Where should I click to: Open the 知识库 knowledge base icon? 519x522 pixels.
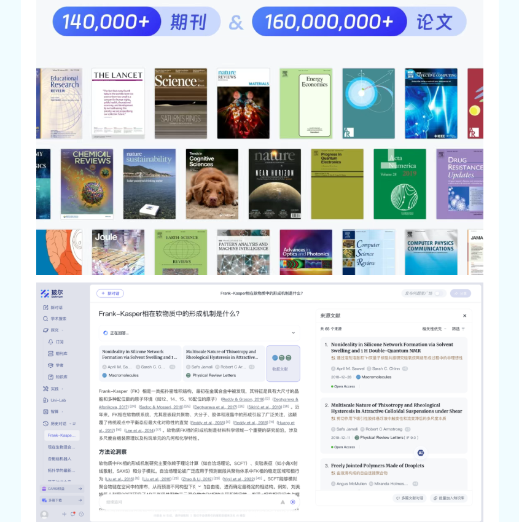50,377
